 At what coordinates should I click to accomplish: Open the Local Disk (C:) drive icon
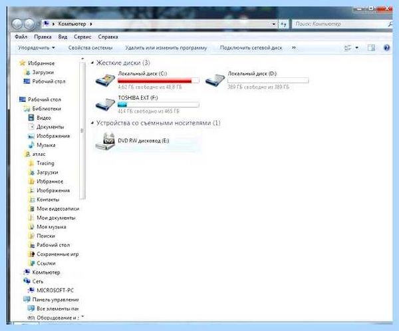click(x=105, y=81)
